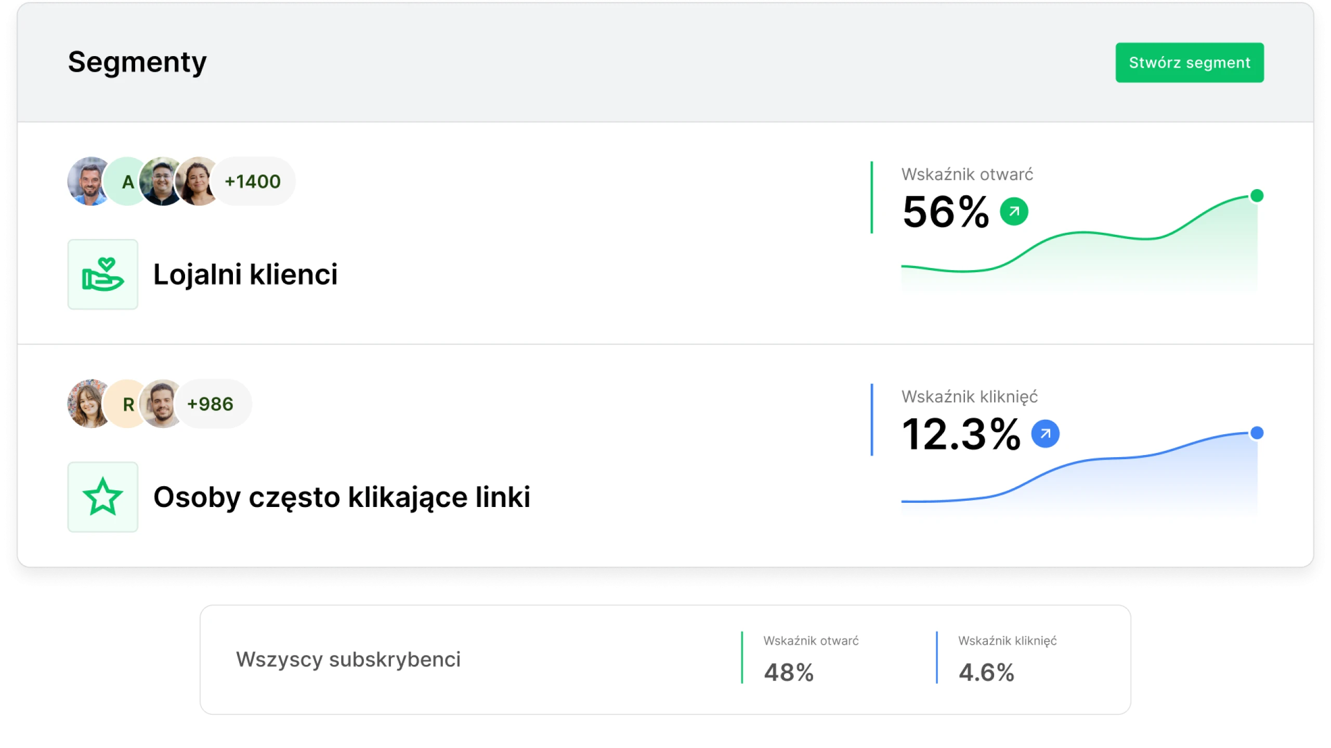The image size is (1331, 748).
Task: Open the +986 members badge
Action: pyautogui.click(x=211, y=404)
